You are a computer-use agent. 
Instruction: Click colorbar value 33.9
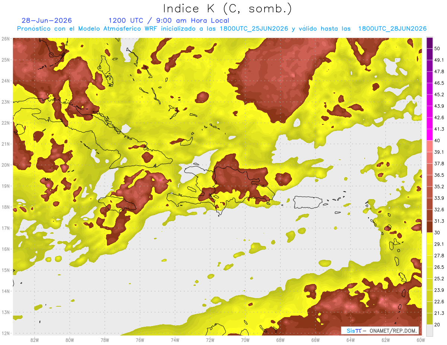click(x=440, y=198)
